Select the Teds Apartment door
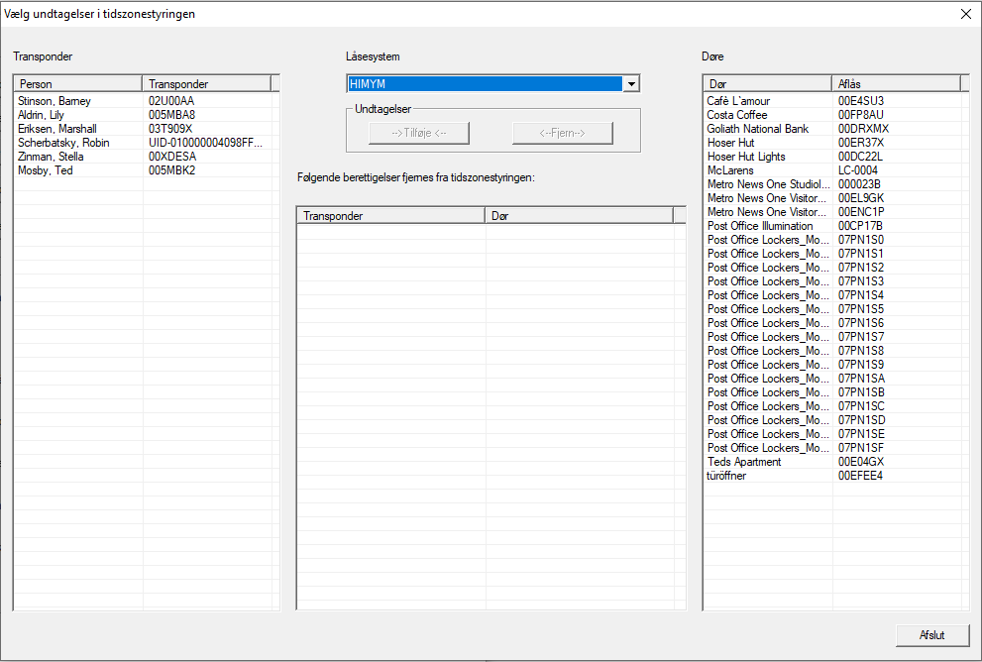Screen dimensions: 982x662 (x=745, y=462)
